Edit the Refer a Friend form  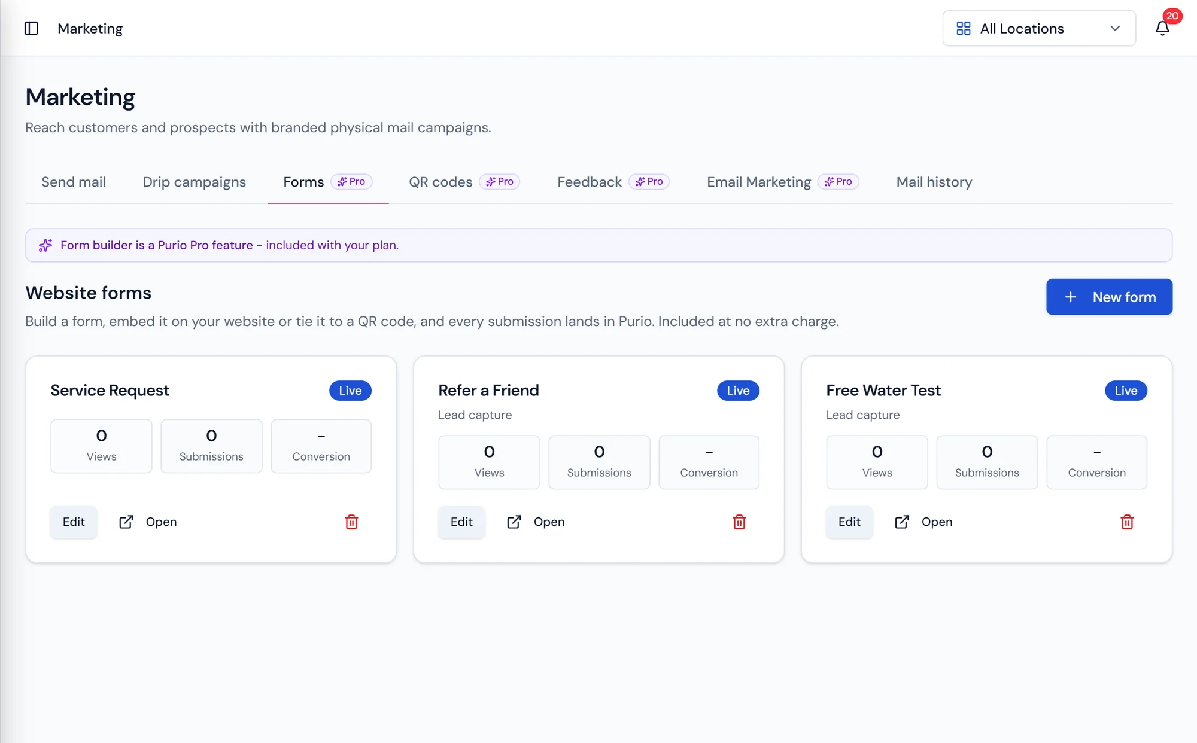(x=461, y=522)
